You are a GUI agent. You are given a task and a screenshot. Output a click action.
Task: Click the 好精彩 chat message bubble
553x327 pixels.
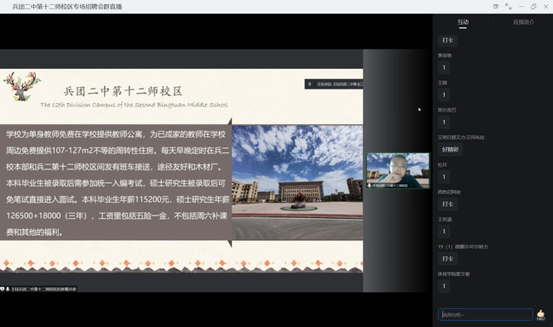coord(451,149)
